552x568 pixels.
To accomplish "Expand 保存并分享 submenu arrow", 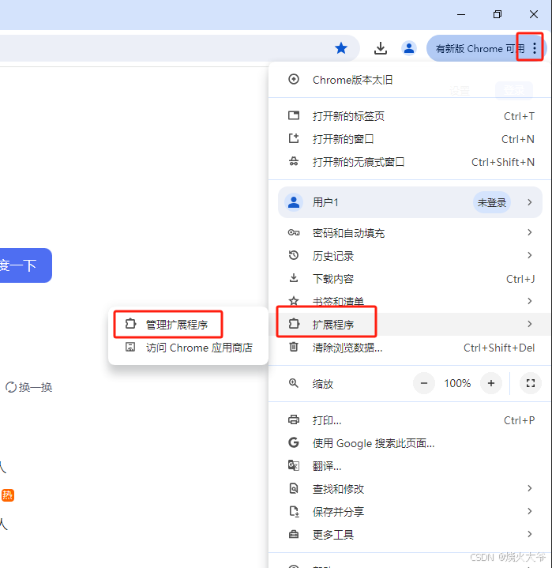I will [x=530, y=511].
